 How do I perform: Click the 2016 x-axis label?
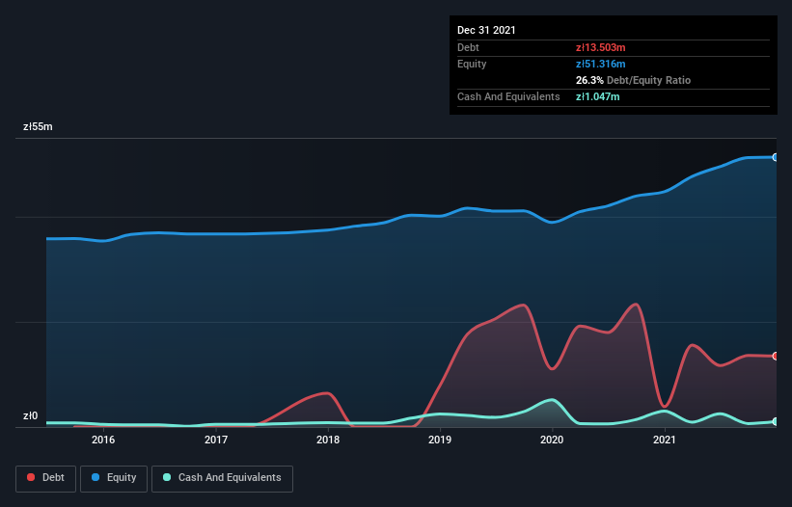coord(103,440)
